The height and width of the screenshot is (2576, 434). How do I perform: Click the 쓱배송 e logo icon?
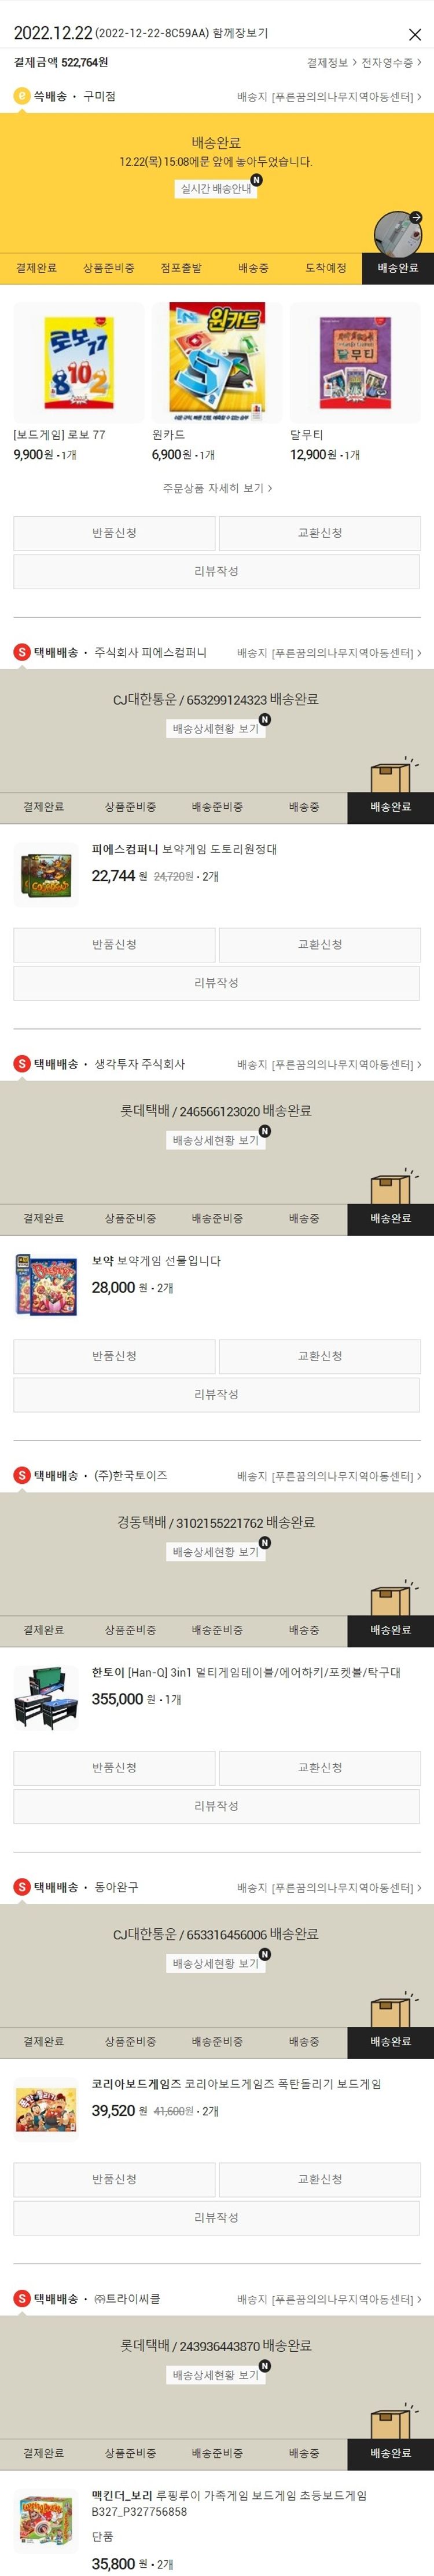pos(22,96)
